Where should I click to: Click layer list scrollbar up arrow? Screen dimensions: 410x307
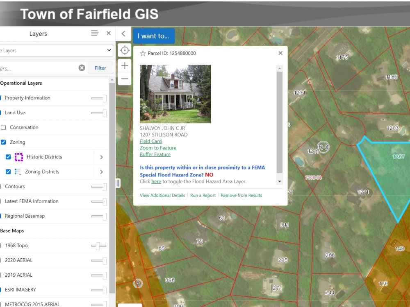[112, 80]
